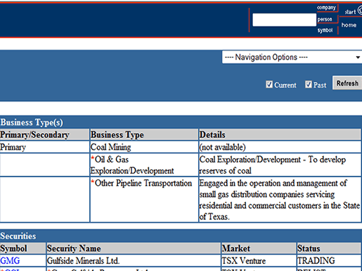Click the 'Primary/Secondary' column header

tap(45, 135)
